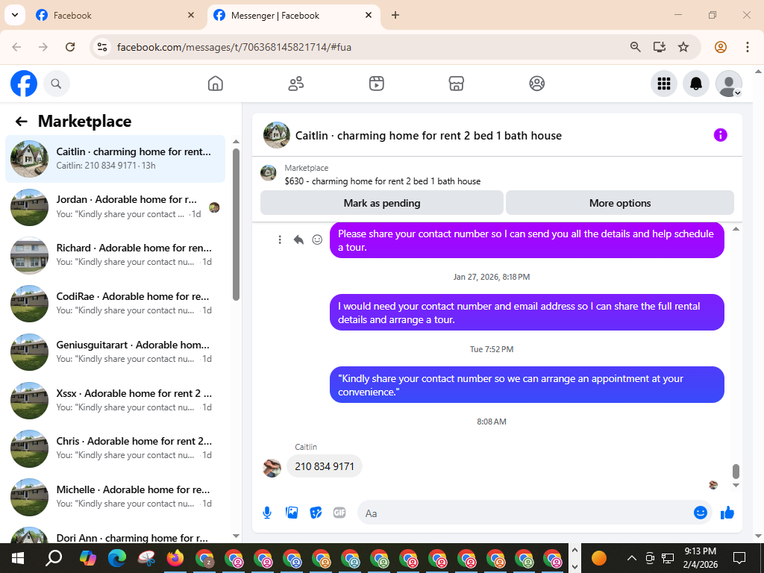The height and width of the screenshot is (573, 764).
Task: Record a voice clip with microphone
Action: point(267,513)
